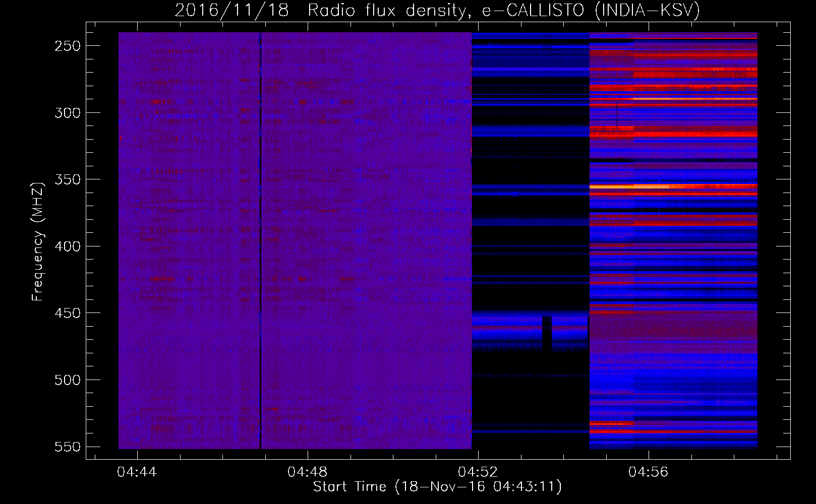The image size is (816, 504).
Task: Click the 04:48 time tick label
Action: tap(307, 472)
